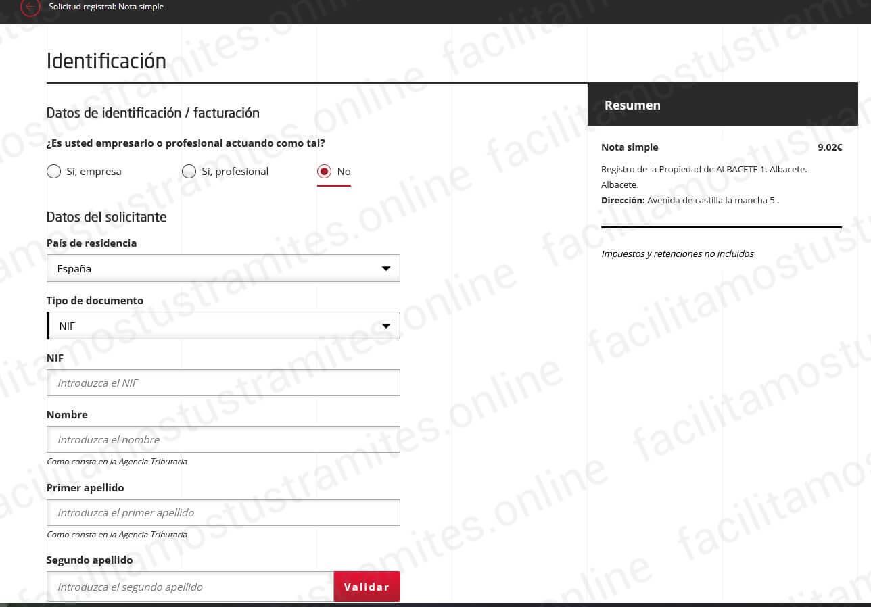
Task: Click the "Identificación" page heading
Action: click(x=105, y=61)
